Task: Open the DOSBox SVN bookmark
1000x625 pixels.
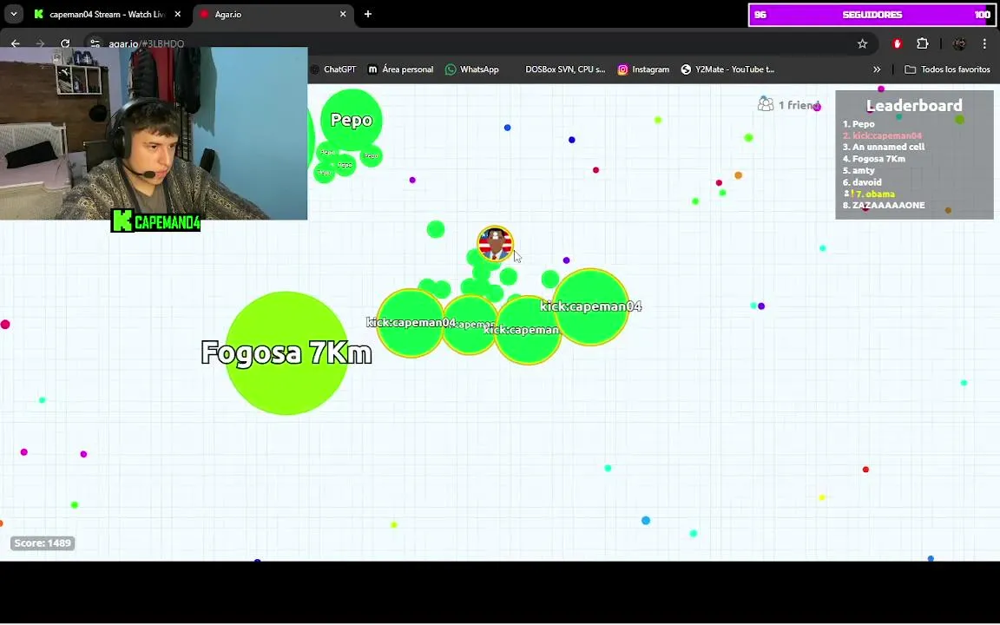Action: click(x=563, y=69)
